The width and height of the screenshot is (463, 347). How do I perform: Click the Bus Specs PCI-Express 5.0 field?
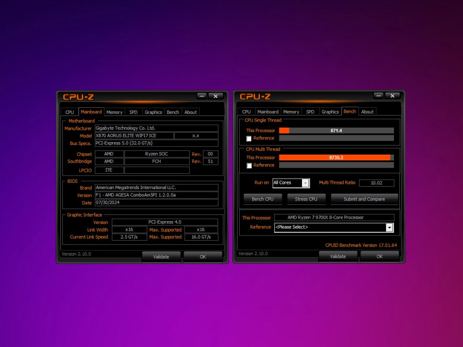(x=157, y=143)
